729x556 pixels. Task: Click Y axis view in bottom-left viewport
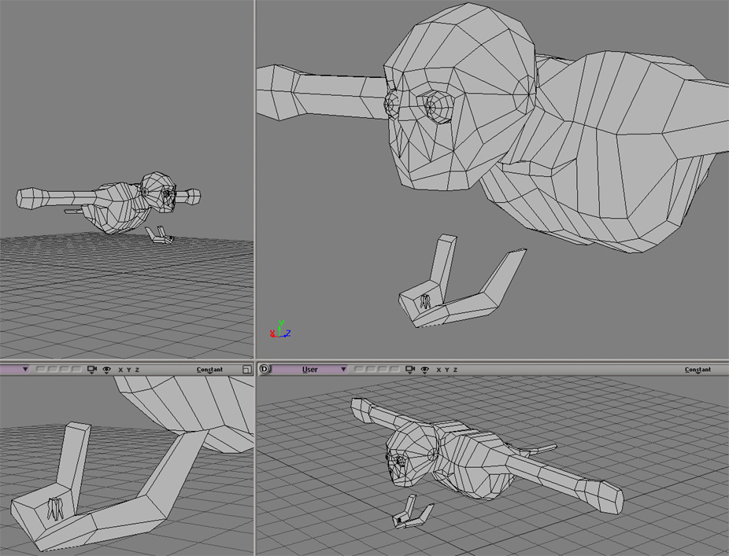pos(128,369)
